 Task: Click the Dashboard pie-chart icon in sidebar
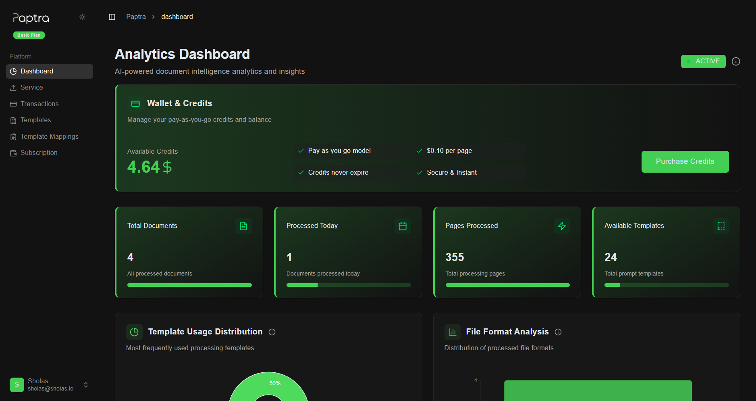[13, 71]
